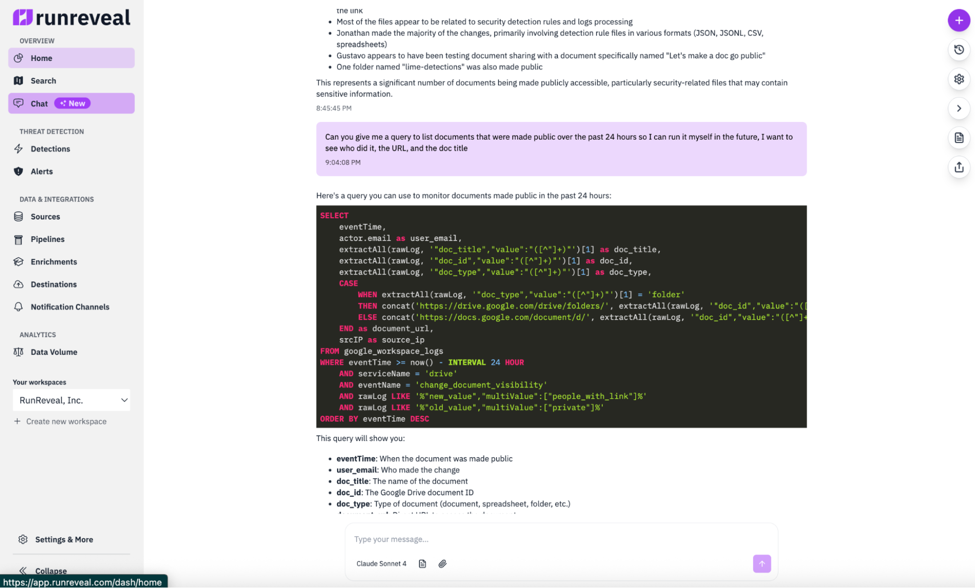Click the Sources database icon
Screen dimensions: 975x588
pyautogui.click(x=19, y=217)
